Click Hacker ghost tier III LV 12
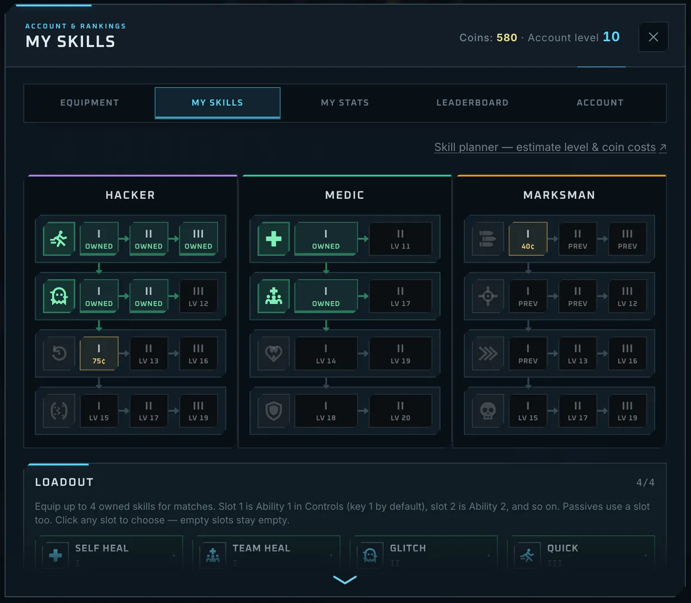The image size is (691, 603). (x=198, y=296)
